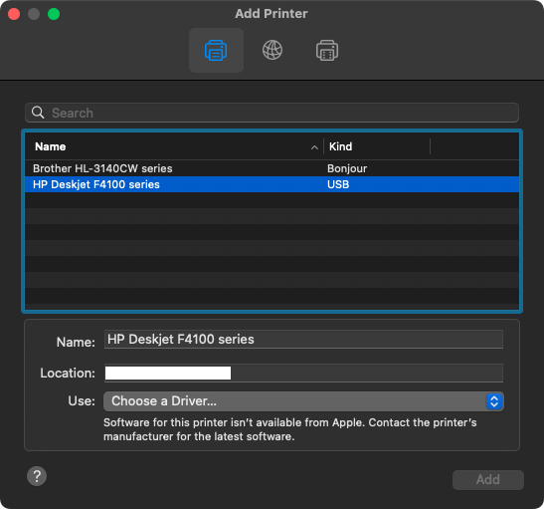Click the USB kind cell
The width and height of the screenshot is (544, 509).
[x=338, y=184]
